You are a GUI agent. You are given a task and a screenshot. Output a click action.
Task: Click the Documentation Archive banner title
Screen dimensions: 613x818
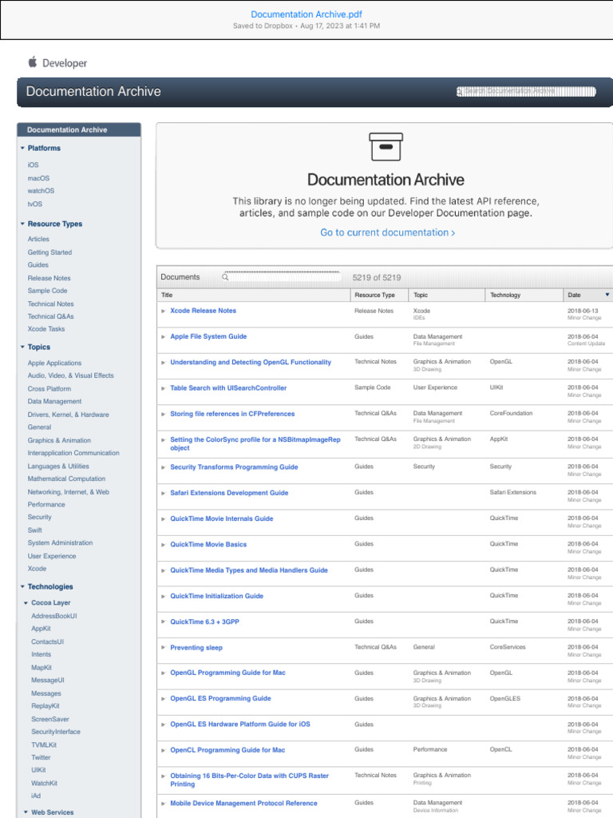[93, 91]
